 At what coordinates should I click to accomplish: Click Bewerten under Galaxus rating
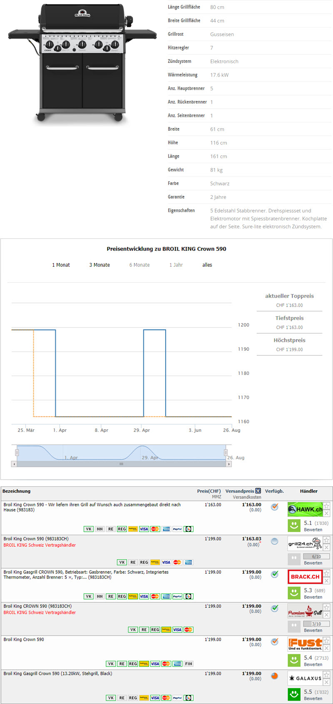point(313,699)
